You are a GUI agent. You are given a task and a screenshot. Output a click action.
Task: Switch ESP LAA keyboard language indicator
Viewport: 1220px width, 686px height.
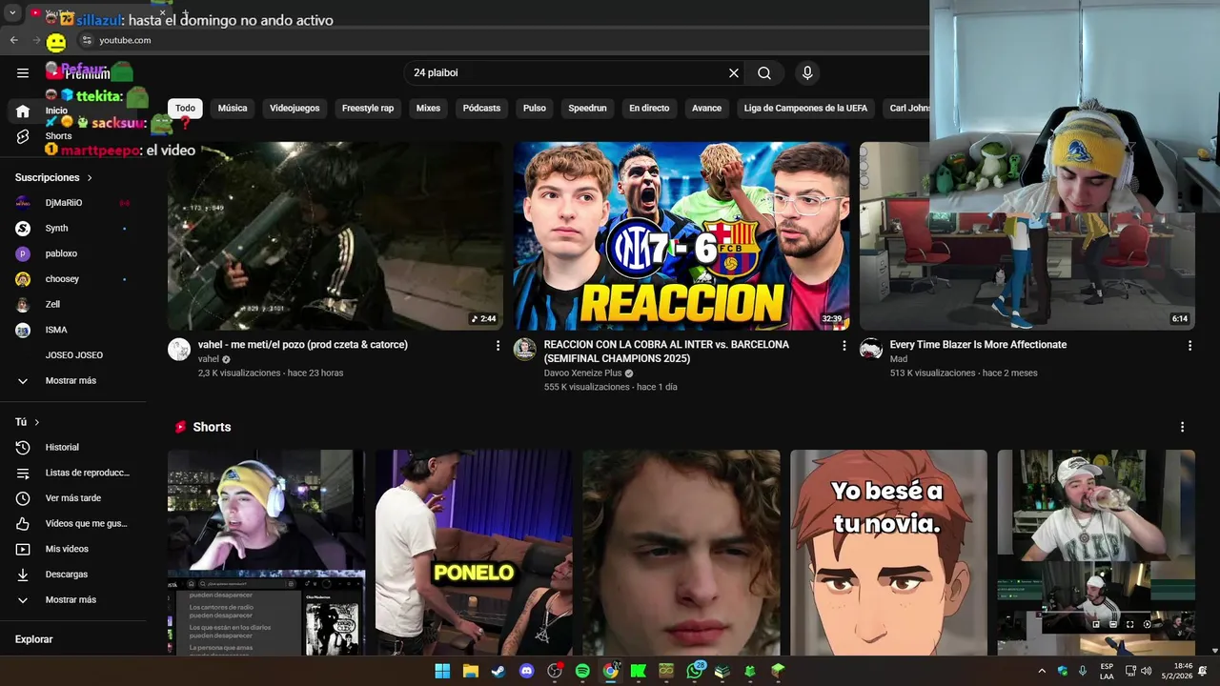(x=1107, y=671)
